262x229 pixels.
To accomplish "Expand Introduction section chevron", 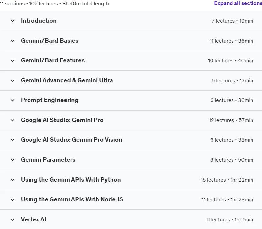I will (12, 21).
